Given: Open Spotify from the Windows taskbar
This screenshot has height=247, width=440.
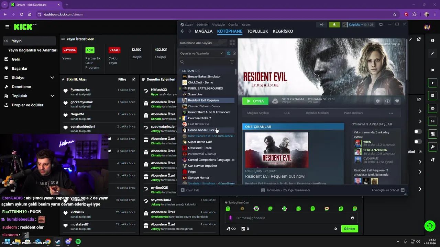Looking at the screenshot, I should click(78, 242).
